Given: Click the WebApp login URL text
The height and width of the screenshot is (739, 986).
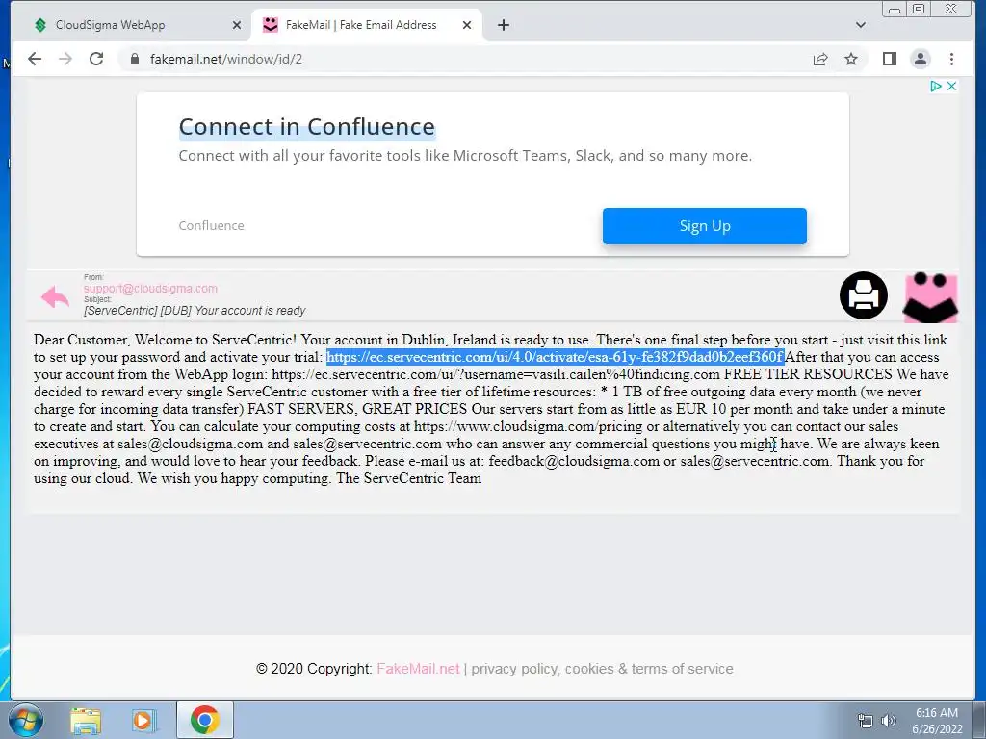Looking at the screenshot, I should pos(496,374).
